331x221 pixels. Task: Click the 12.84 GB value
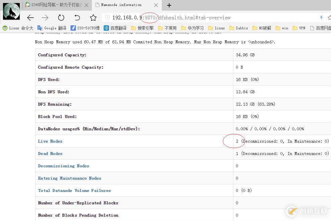tap(245, 92)
